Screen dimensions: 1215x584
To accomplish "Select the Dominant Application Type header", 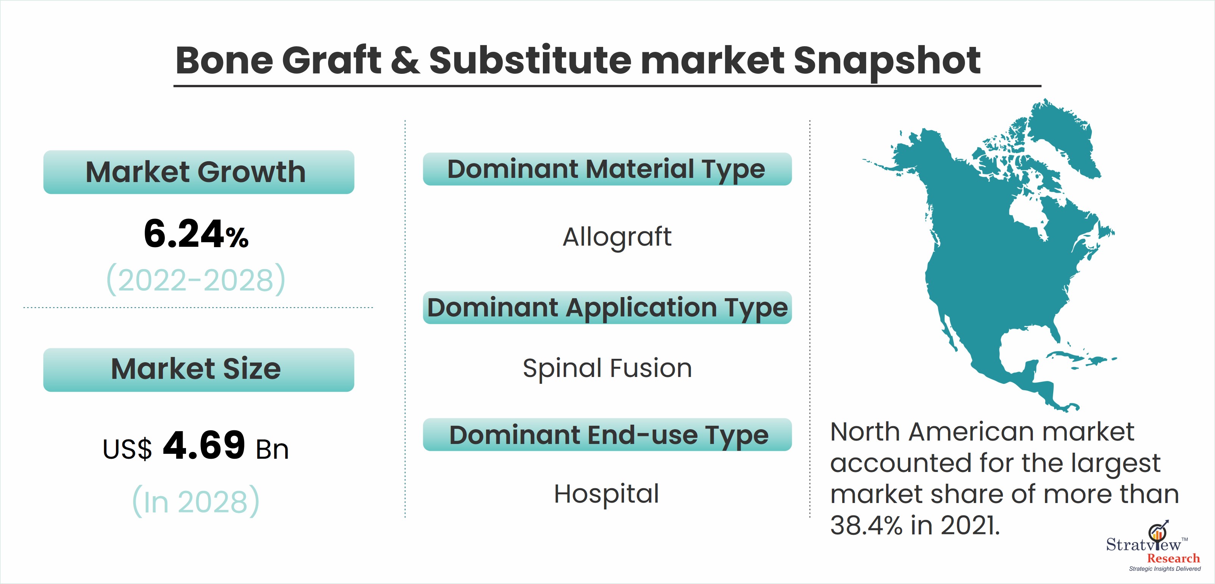I will click(x=607, y=307).
